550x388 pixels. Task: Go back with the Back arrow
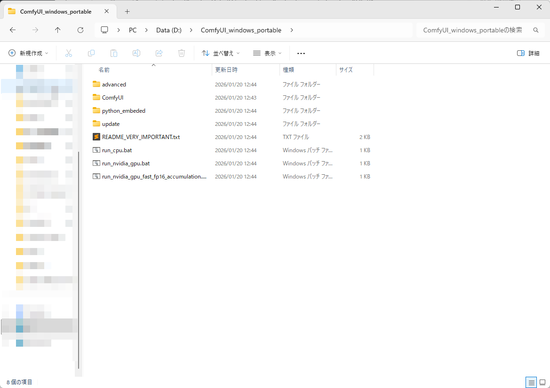click(x=13, y=30)
